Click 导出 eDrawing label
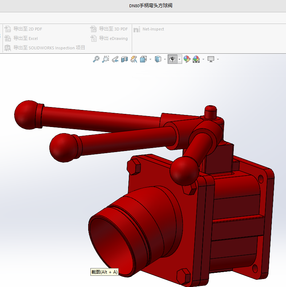The image size is (286, 287). (x=113, y=38)
